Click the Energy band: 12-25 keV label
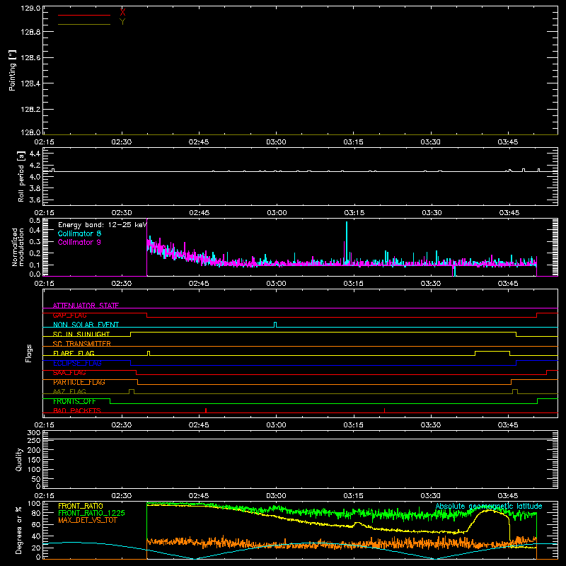 (x=102, y=225)
